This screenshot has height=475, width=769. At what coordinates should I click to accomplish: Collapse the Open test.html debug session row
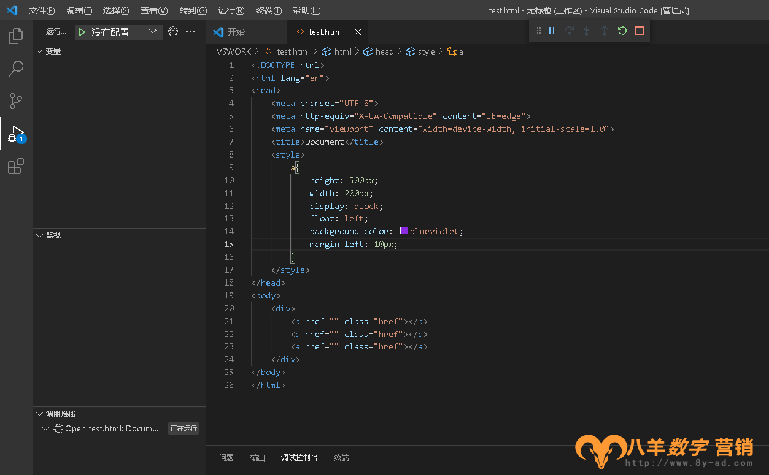coord(45,428)
